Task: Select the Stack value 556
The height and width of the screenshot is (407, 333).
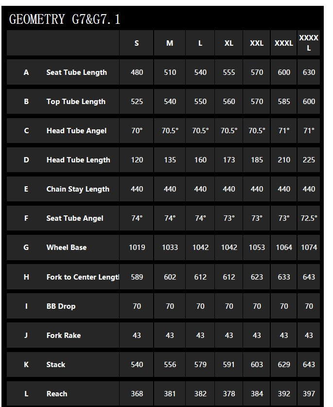Action: coord(170,365)
